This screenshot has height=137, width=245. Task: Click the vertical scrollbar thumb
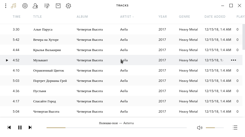point(244,37)
